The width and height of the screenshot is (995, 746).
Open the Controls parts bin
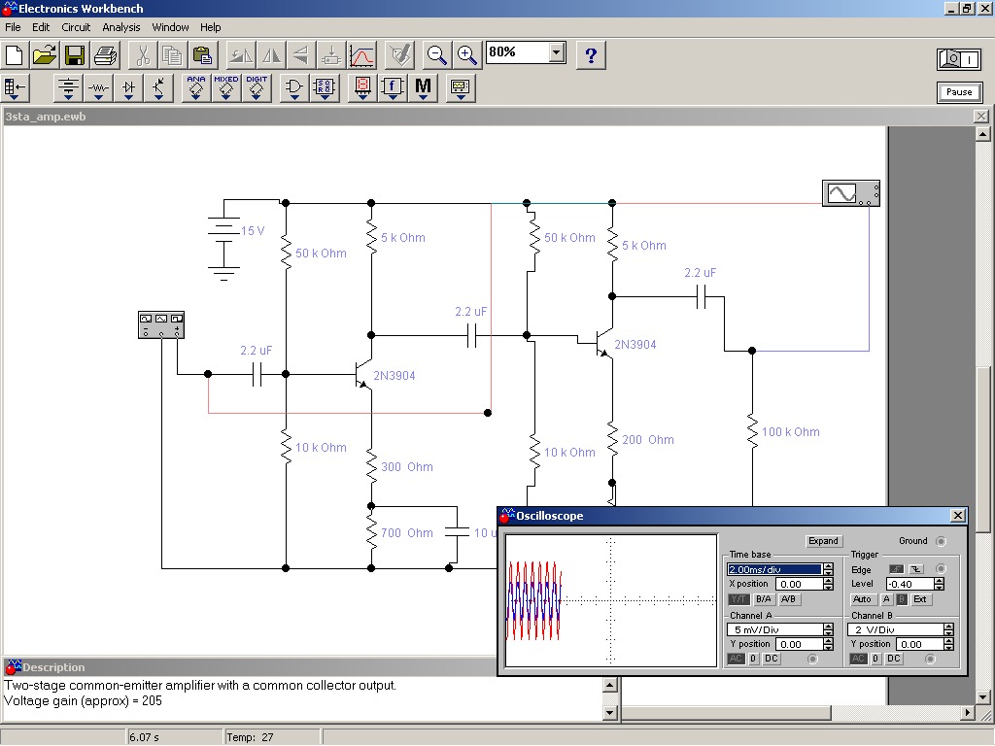tap(393, 88)
